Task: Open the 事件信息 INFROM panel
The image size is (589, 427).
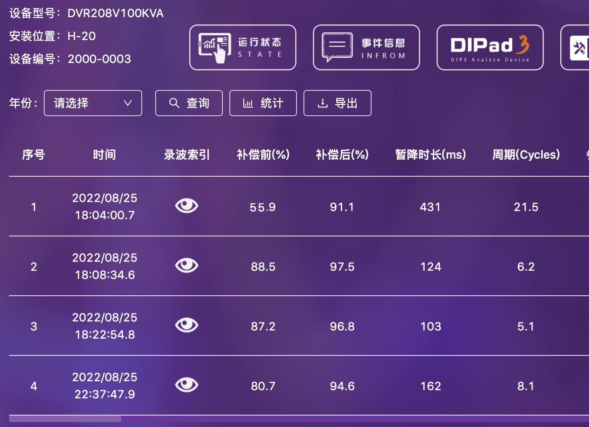Action: tap(366, 47)
